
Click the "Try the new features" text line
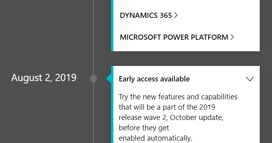coord(178,97)
